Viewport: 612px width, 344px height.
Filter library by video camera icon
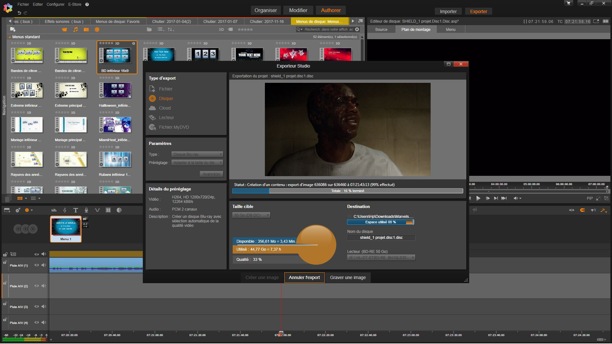(65, 29)
